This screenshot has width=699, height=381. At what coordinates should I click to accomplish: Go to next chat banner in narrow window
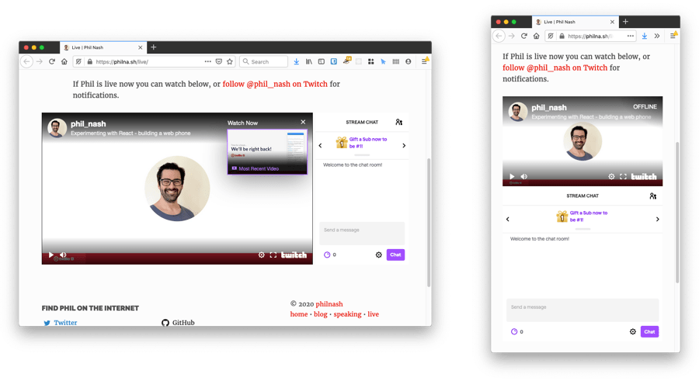(658, 220)
